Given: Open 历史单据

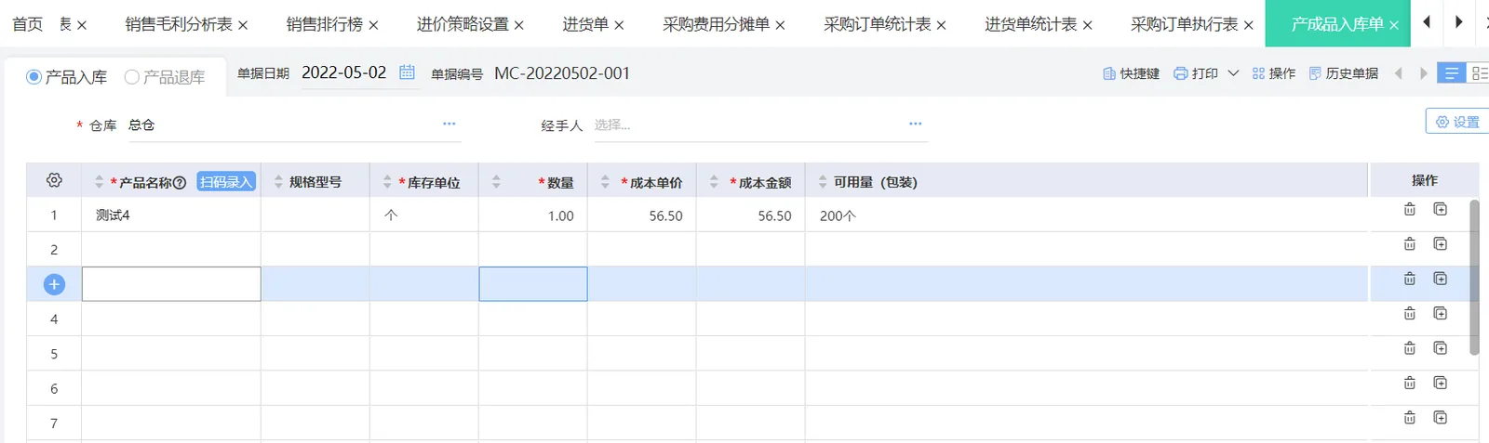Looking at the screenshot, I should tap(1344, 73).
